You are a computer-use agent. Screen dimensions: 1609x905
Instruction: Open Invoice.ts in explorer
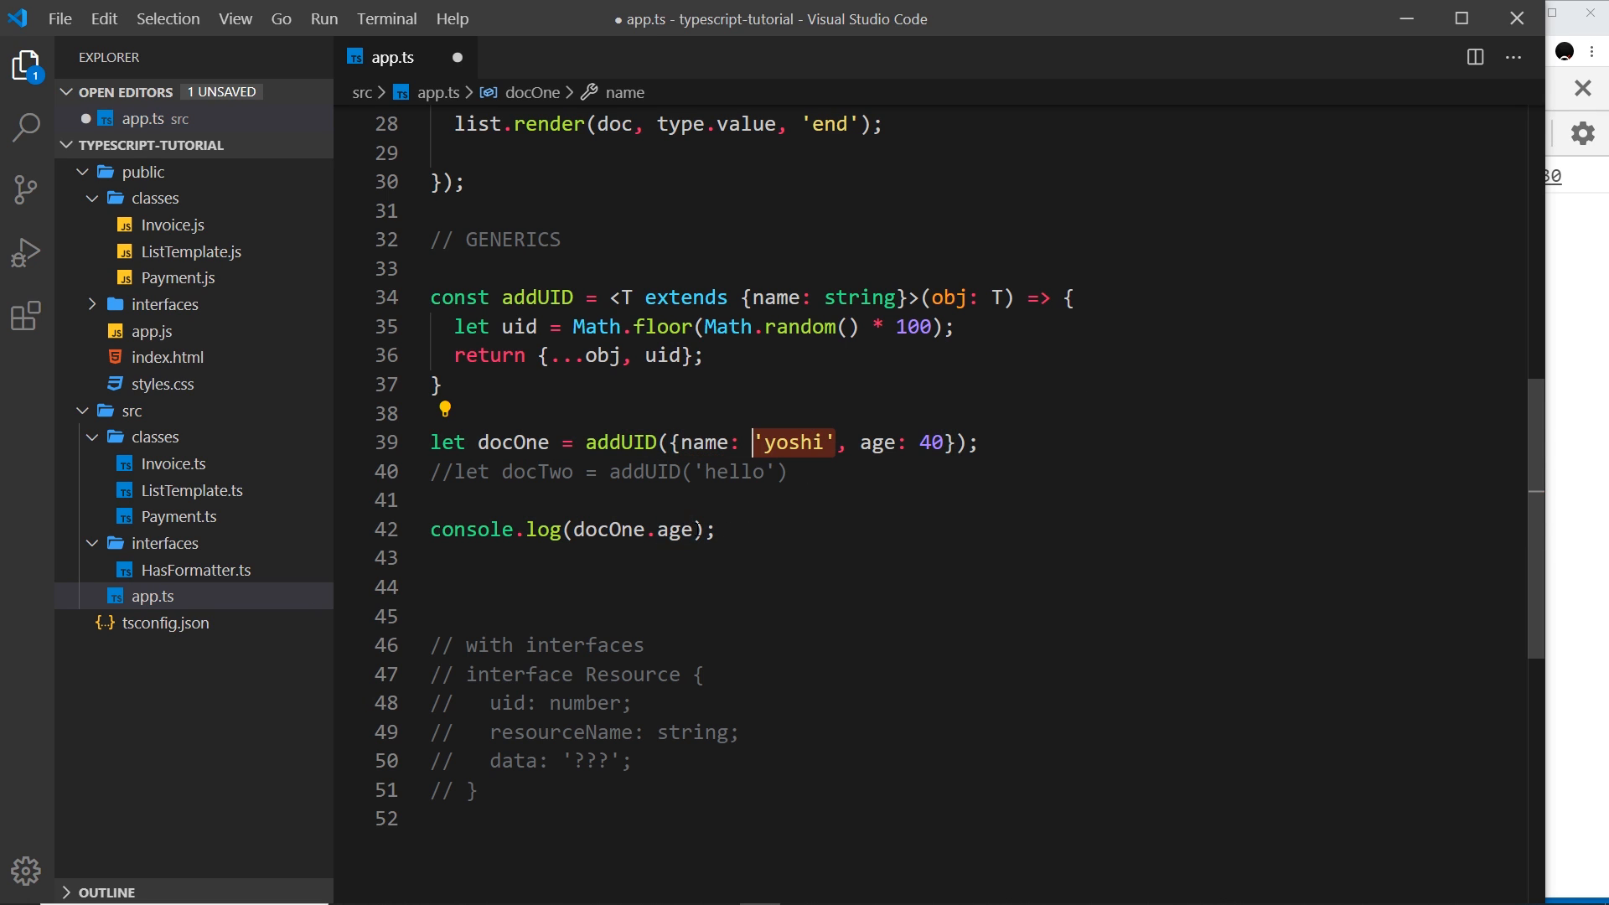173,463
